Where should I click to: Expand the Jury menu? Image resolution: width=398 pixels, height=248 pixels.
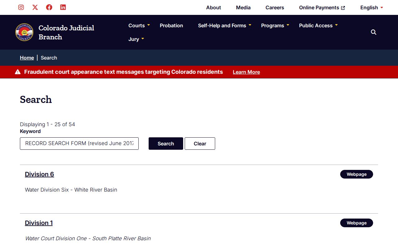[x=136, y=39]
